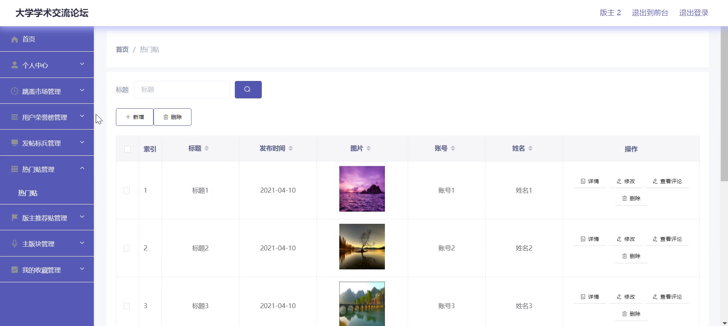728x326 pixels.
Task: Click the person icon next to 个人中心
Action: click(14, 65)
